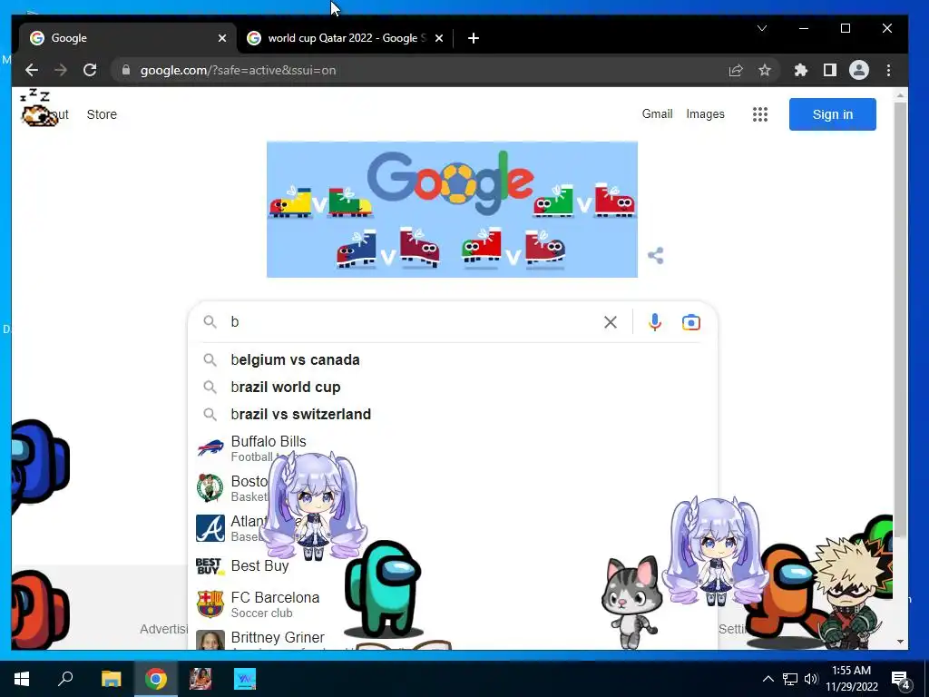Start voice search with the microphone
The width and height of the screenshot is (929, 697).
655,322
